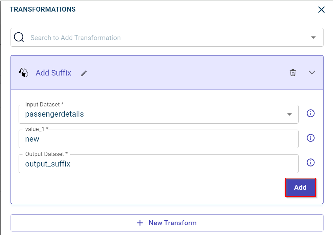Show info for Output Dataset
Screen dimensions: 333x235
click(x=311, y=163)
